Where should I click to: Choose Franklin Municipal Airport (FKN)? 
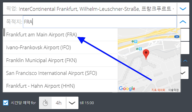point(60,60)
